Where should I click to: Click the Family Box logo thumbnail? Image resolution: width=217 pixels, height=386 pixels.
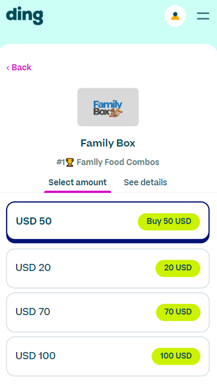click(108, 107)
